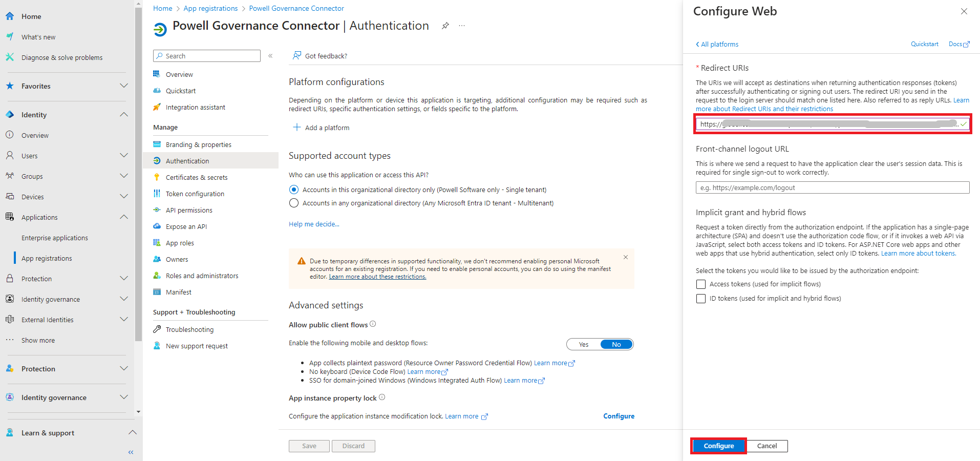Click the Applications grid icon

tap(10, 217)
